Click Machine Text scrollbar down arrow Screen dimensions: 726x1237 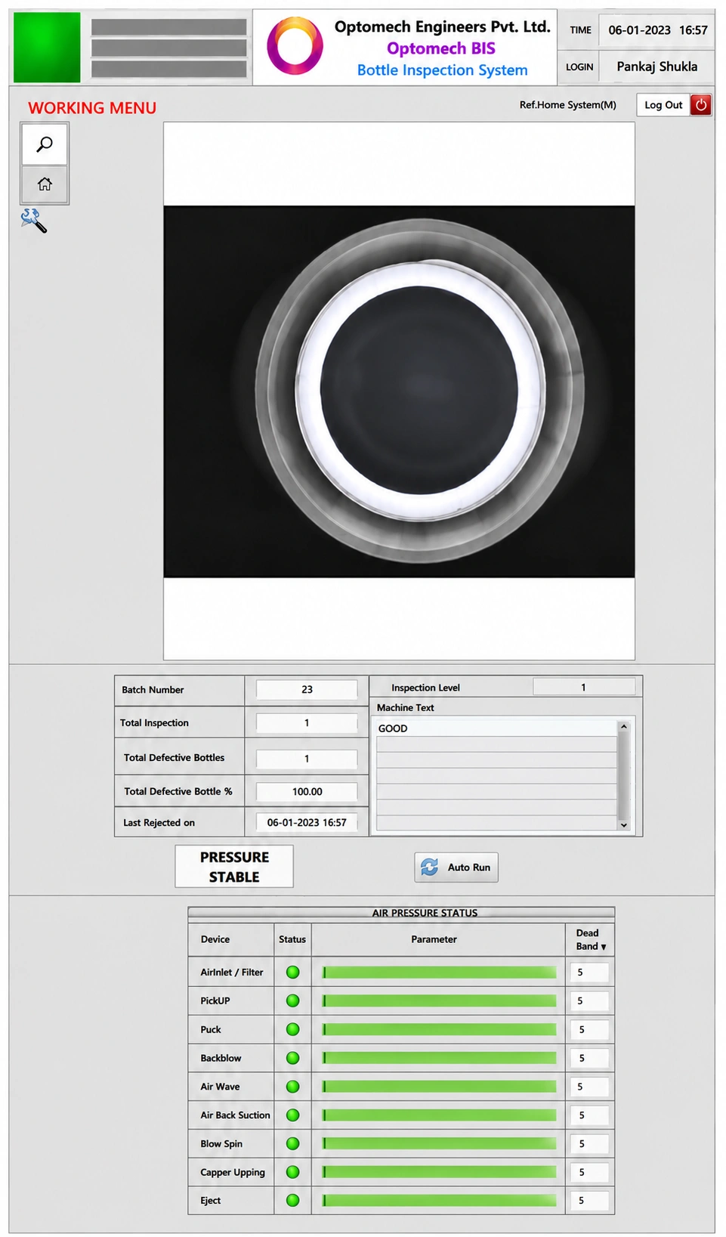(x=624, y=825)
